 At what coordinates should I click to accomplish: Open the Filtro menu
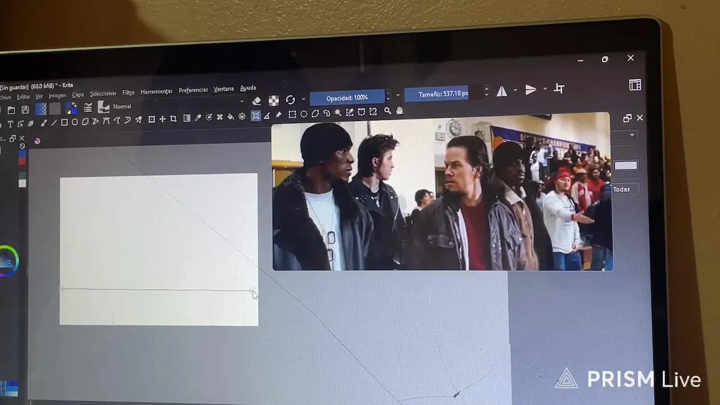[128, 92]
